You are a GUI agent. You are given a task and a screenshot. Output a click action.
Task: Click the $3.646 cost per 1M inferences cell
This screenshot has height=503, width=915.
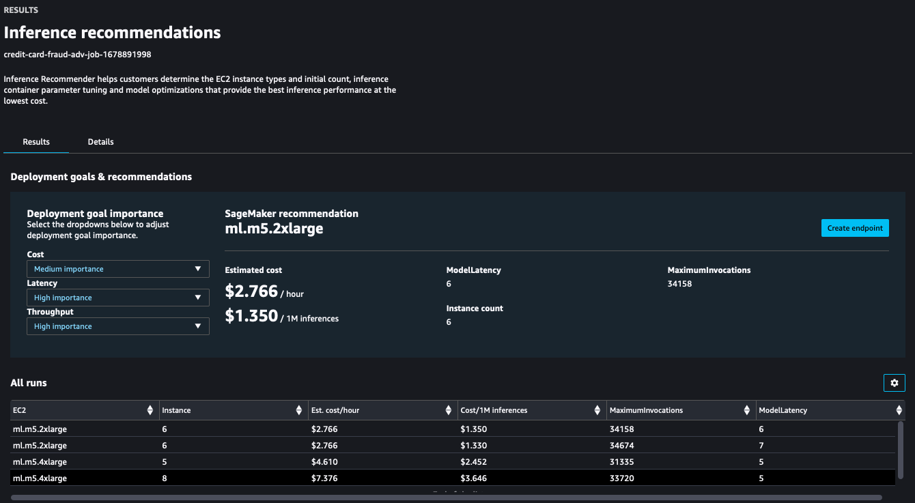pyautogui.click(x=473, y=478)
